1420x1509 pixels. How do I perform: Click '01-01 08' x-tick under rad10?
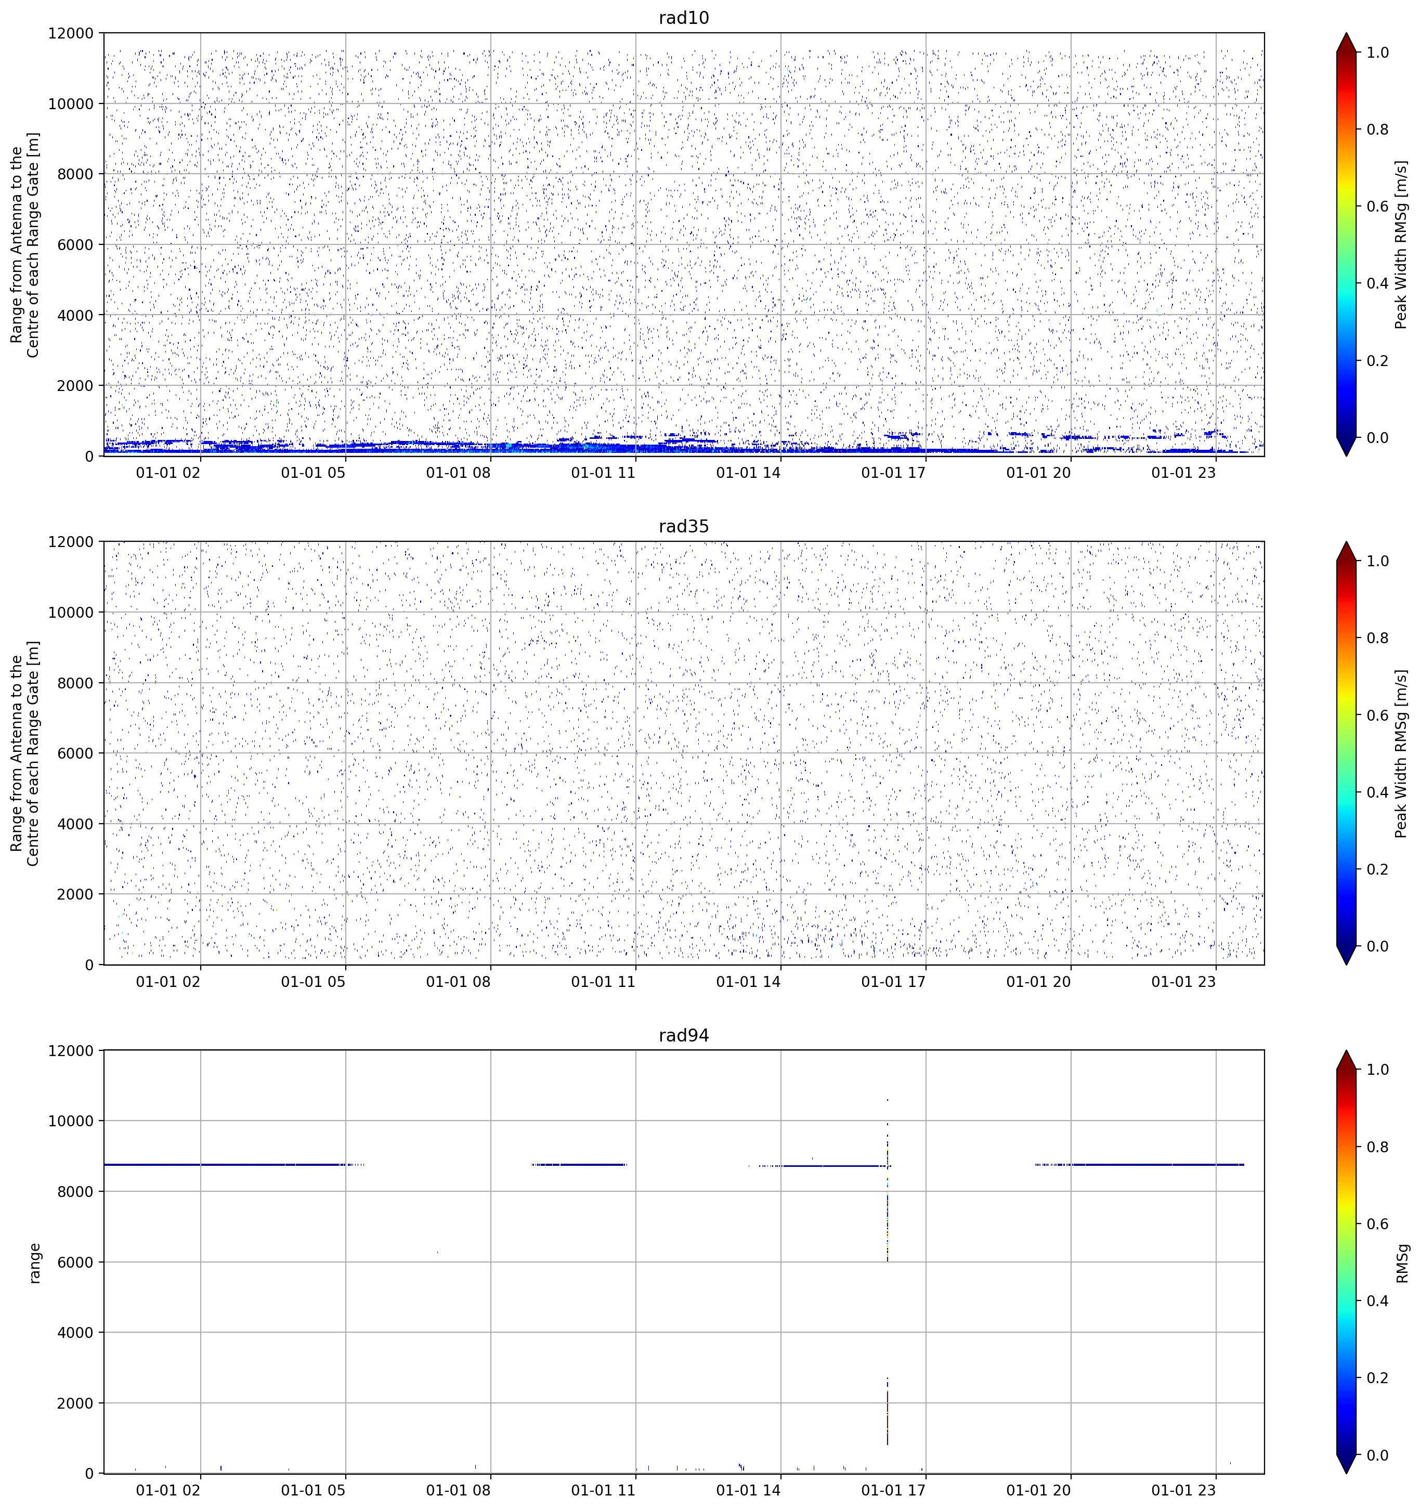coord(459,473)
